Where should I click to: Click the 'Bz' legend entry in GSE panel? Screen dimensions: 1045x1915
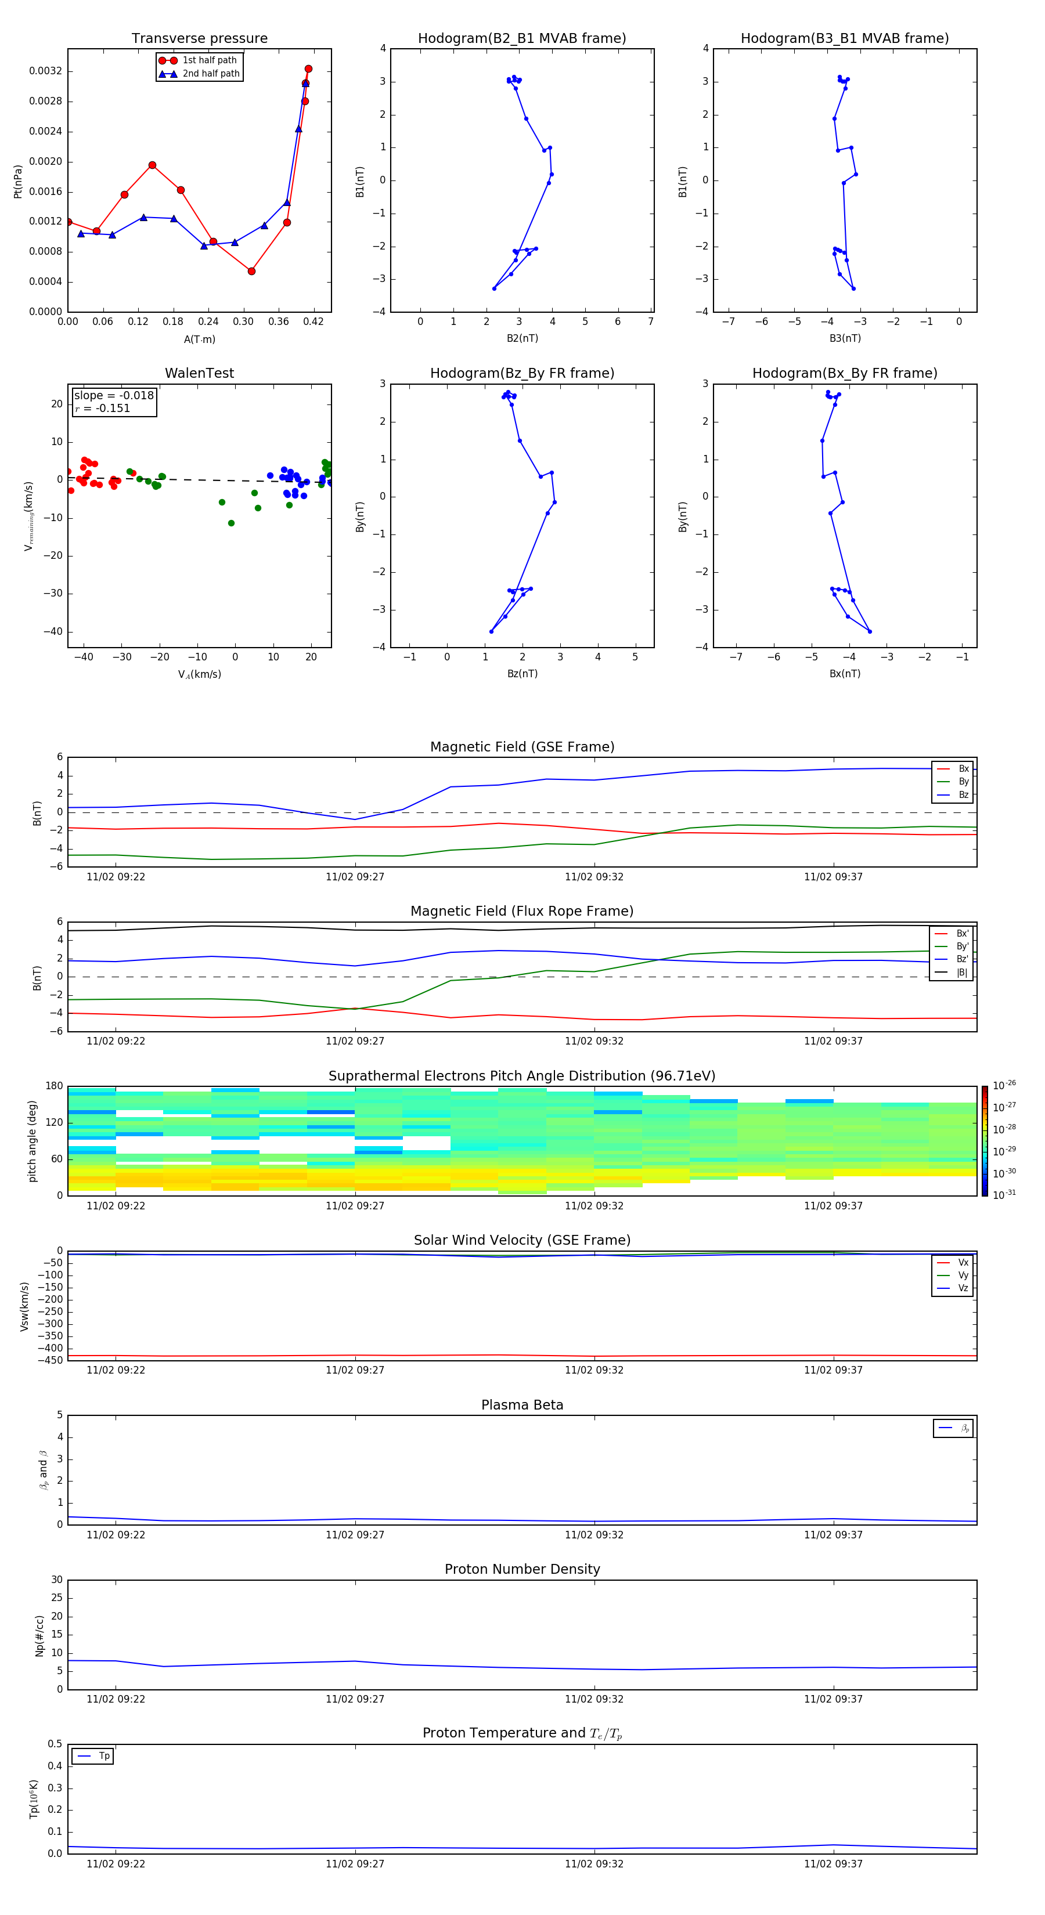[x=953, y=794]
